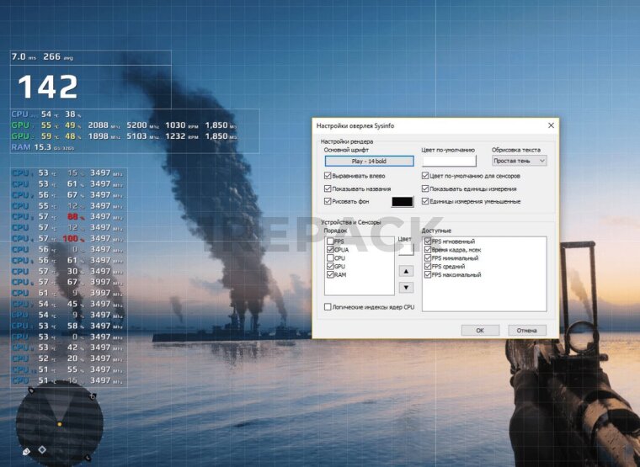Screen dimensions: 640x467
Task: Uncheck FPS мгновенный in available list
Action: tap(429, 241)
